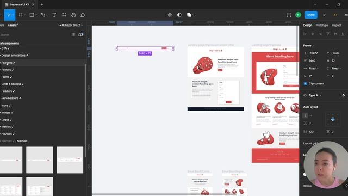Open the Hubspot LPs 2 page dropdown
The image size is (348, 196).
[70, 26]
